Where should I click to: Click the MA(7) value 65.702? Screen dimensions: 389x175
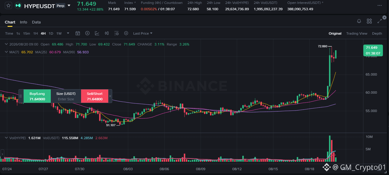click(27, 52)
